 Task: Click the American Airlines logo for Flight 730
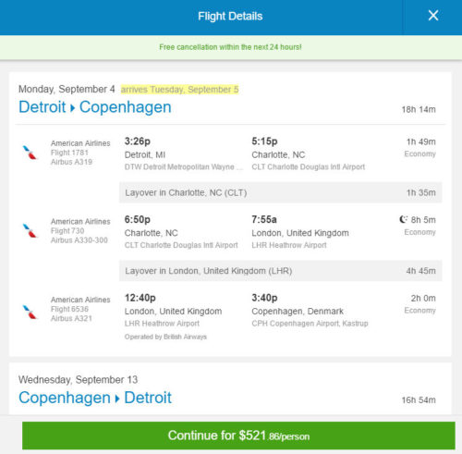(30, 230)
